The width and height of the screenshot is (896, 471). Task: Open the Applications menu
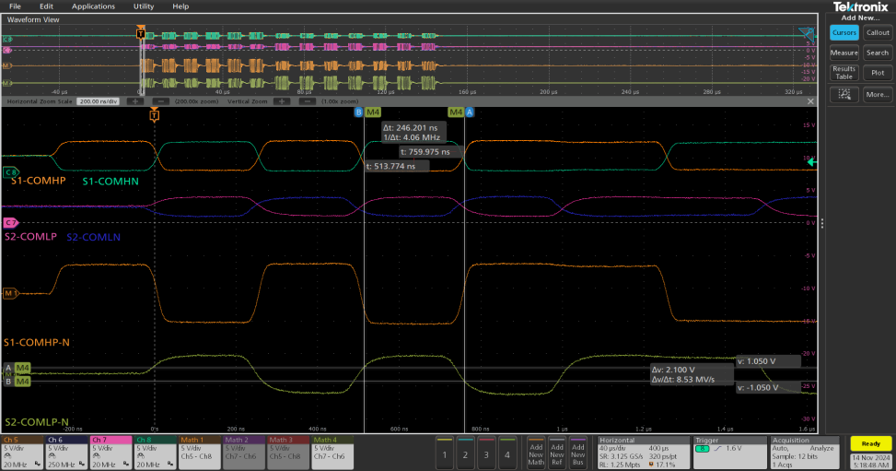(x=93, y=6)
